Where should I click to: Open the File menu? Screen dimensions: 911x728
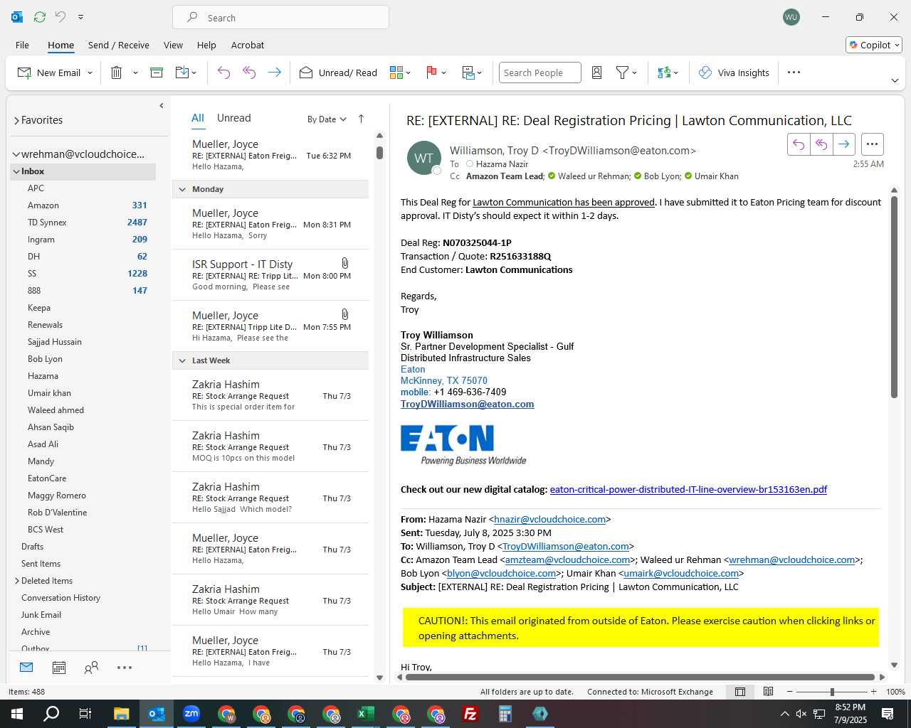pos(22,45)
